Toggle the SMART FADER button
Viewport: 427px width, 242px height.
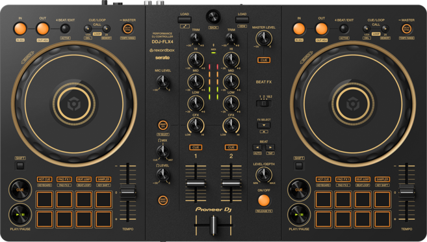point(163,200)
